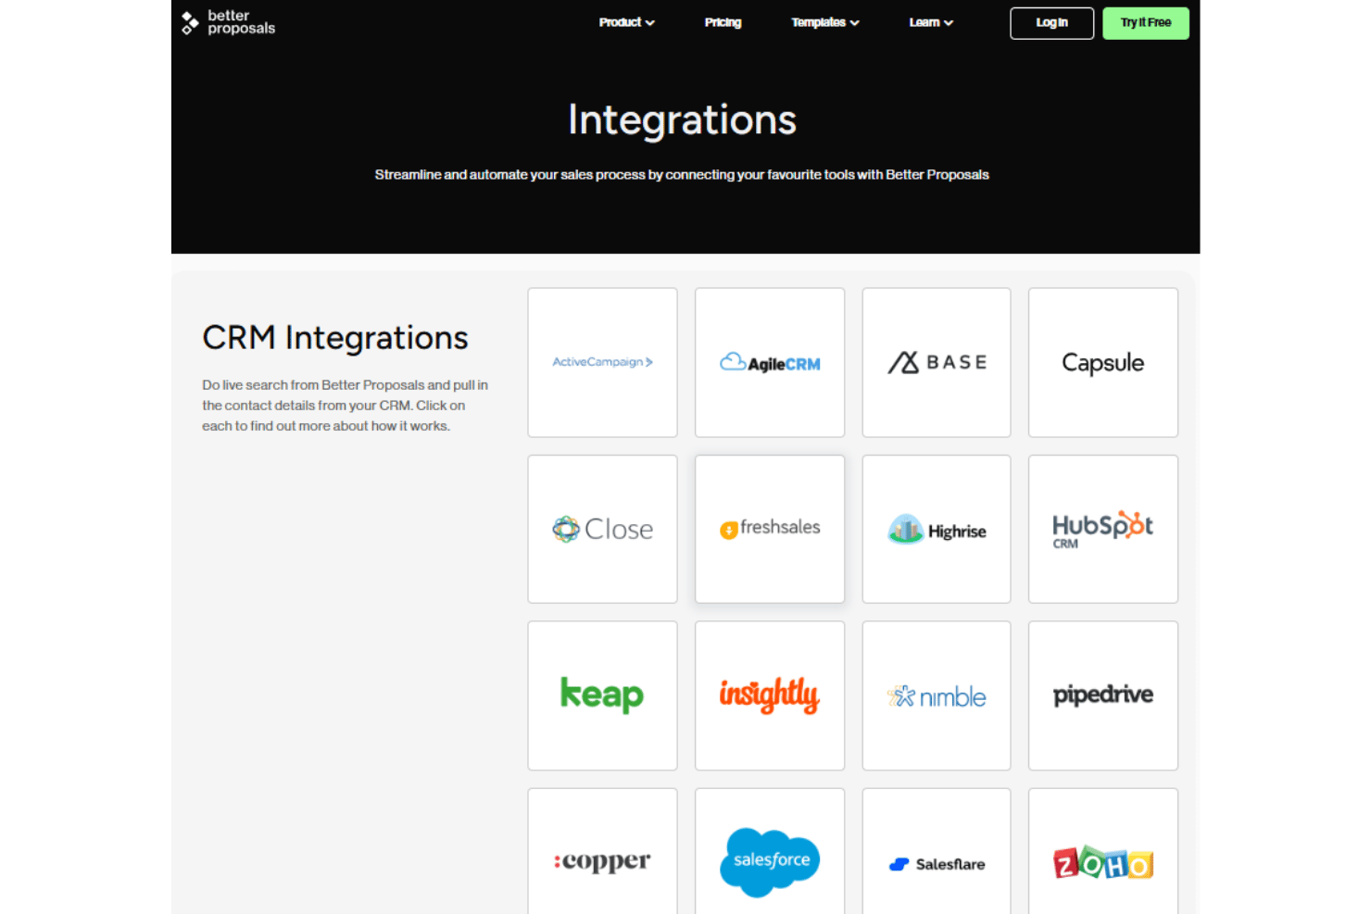The height and width of the screenshot is (914, 1371).
Task: Open the Capsule integration card
Action: [1103, 362]
